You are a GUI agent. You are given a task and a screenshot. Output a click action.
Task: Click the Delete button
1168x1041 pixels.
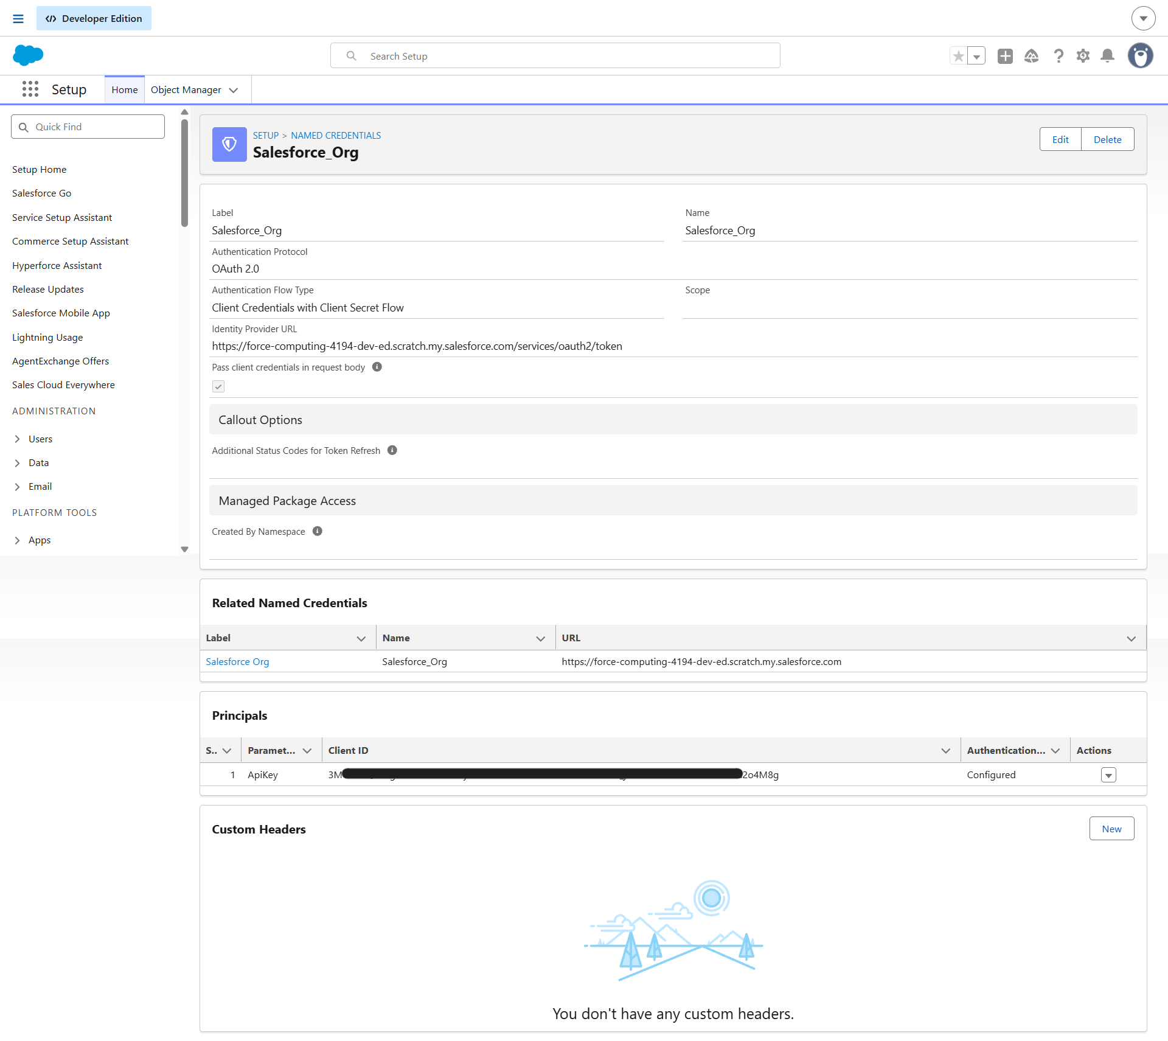pyautogui.click(x=1108, y=139)
